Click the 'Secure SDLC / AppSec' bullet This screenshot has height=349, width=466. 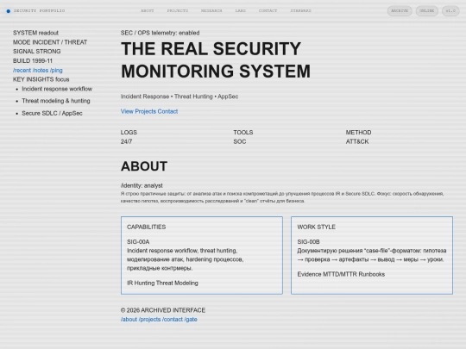tap(52, 113)
